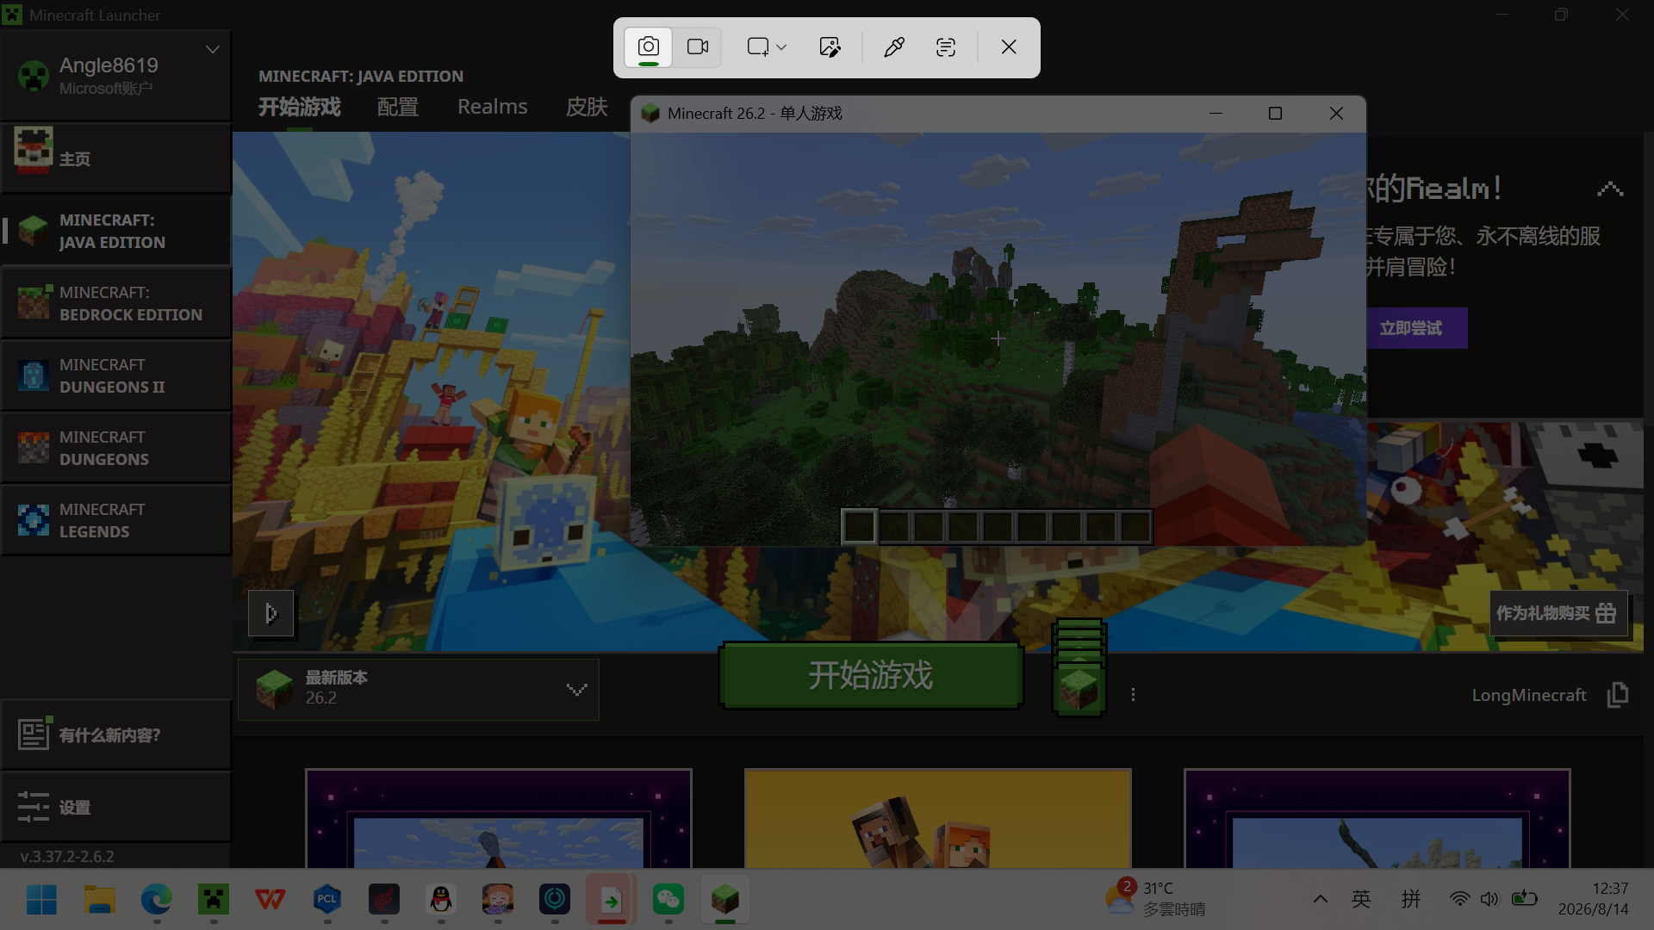
Task: Open launcher 设置 settings
Action: (116, 807)
